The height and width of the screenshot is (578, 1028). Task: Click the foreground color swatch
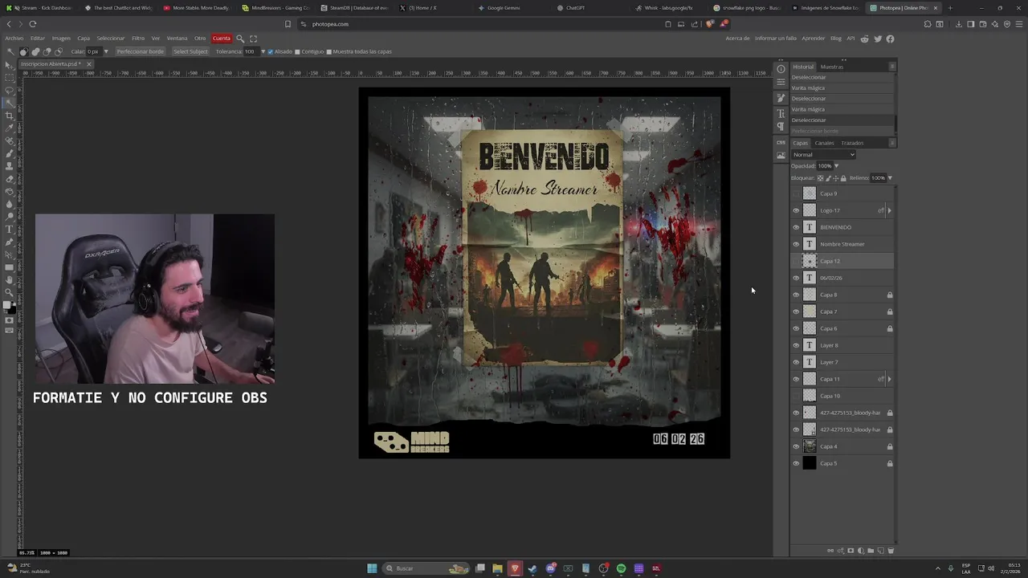pyautogui.click(x=8, y=305)
